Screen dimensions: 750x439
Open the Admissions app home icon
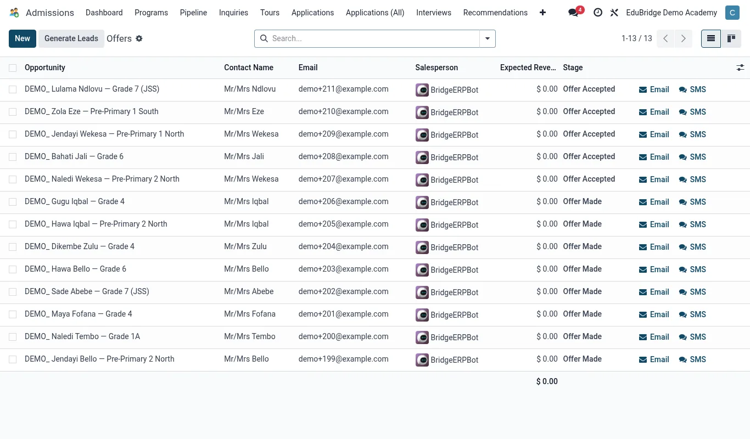14,13
